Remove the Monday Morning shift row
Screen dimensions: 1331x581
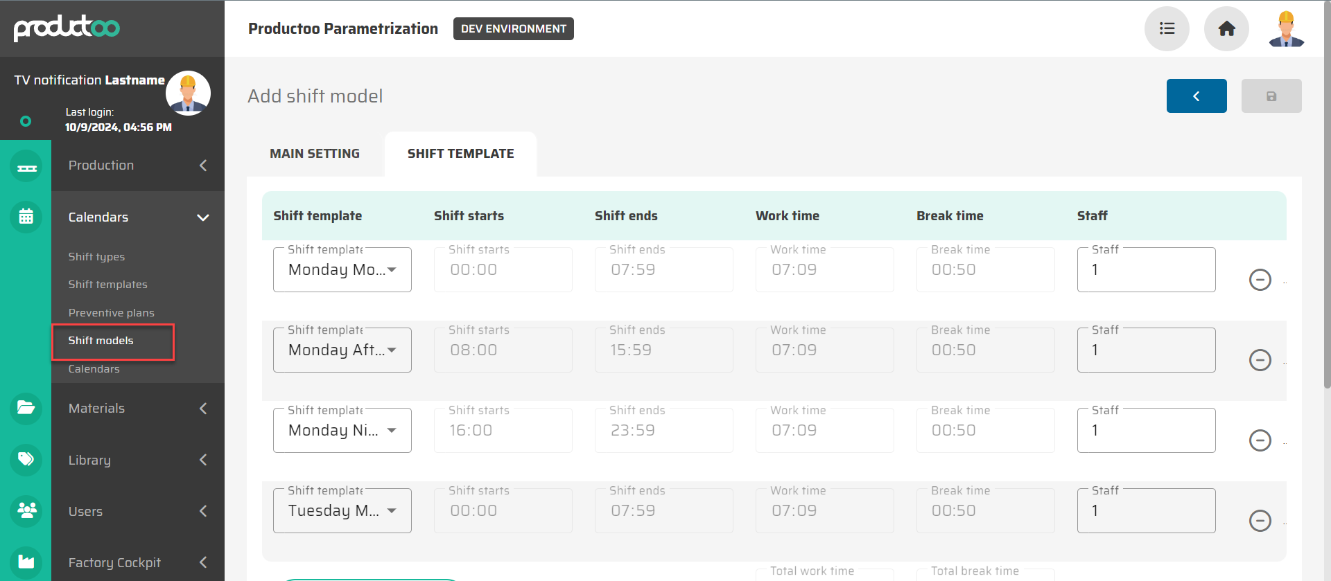pos(1260,280)
